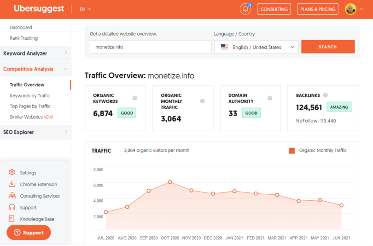Click the OCT 2020 peak data point
This screenshot has width=373, height=246.
[x=170, y=182]
